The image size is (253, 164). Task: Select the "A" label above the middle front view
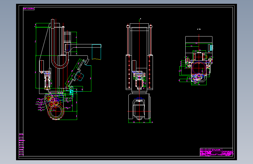140,19
